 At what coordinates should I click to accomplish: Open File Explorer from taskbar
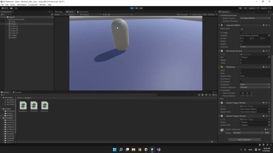click(134, 150)
